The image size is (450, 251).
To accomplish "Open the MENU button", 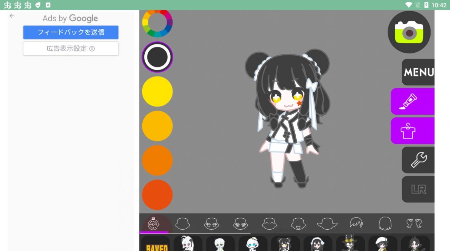I will (418, 72).
